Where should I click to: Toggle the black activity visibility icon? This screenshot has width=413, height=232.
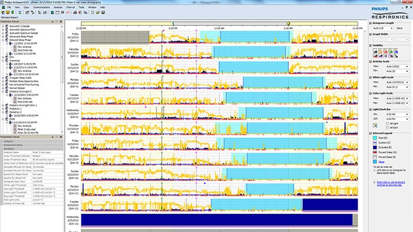tap(375, 51)
